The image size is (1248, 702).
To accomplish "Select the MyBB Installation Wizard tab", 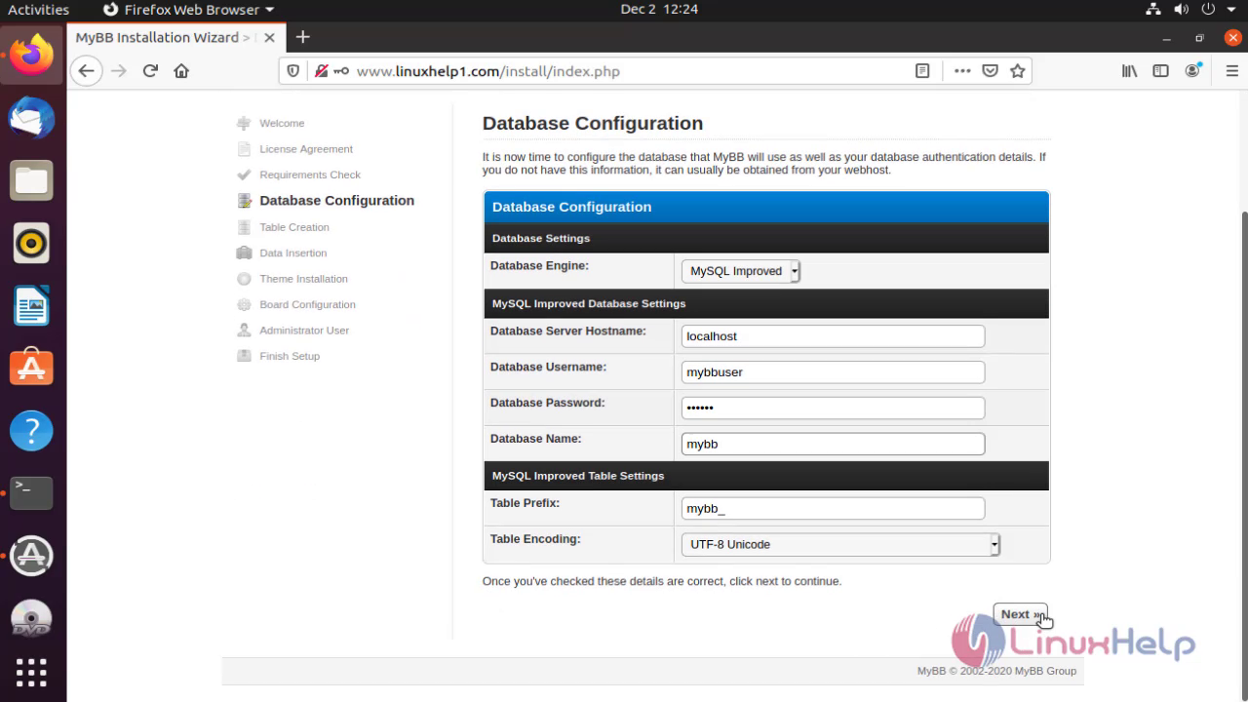I will click(x=175, y=38).
